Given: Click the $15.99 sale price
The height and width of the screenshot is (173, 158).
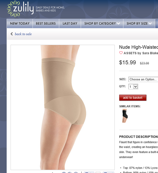Looking at the screenshot, I should 127,63.
